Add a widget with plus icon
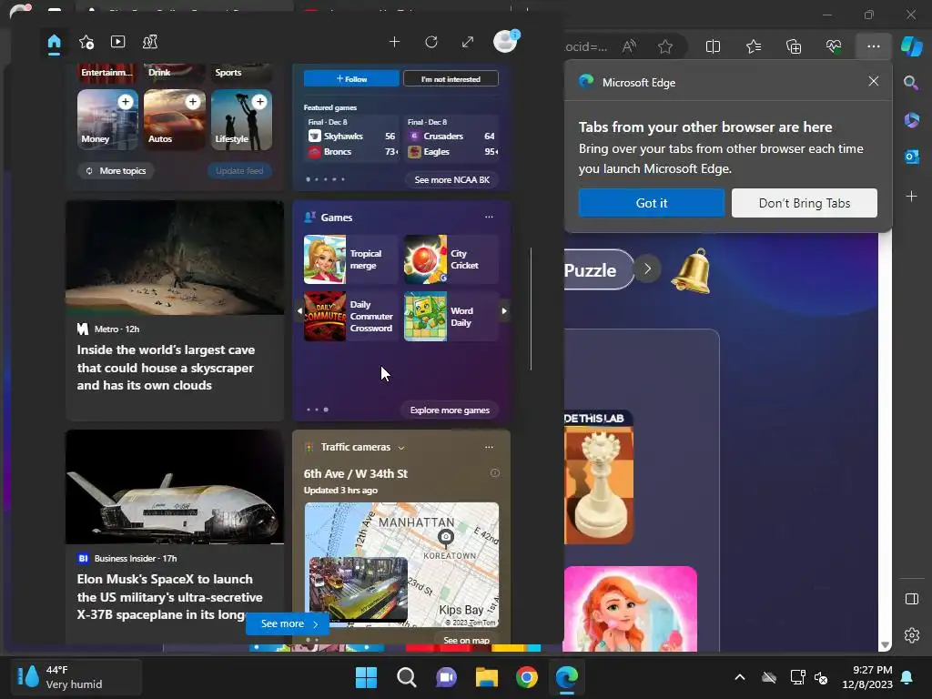This screenshot has width=932, height=699. [x=394, y=42]
